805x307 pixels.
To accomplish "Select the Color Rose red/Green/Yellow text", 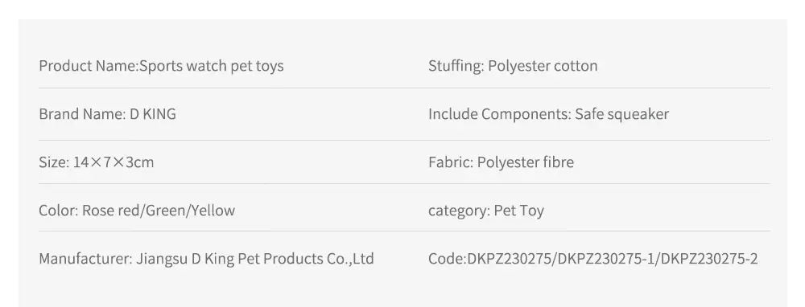I will tap(137, 211).
